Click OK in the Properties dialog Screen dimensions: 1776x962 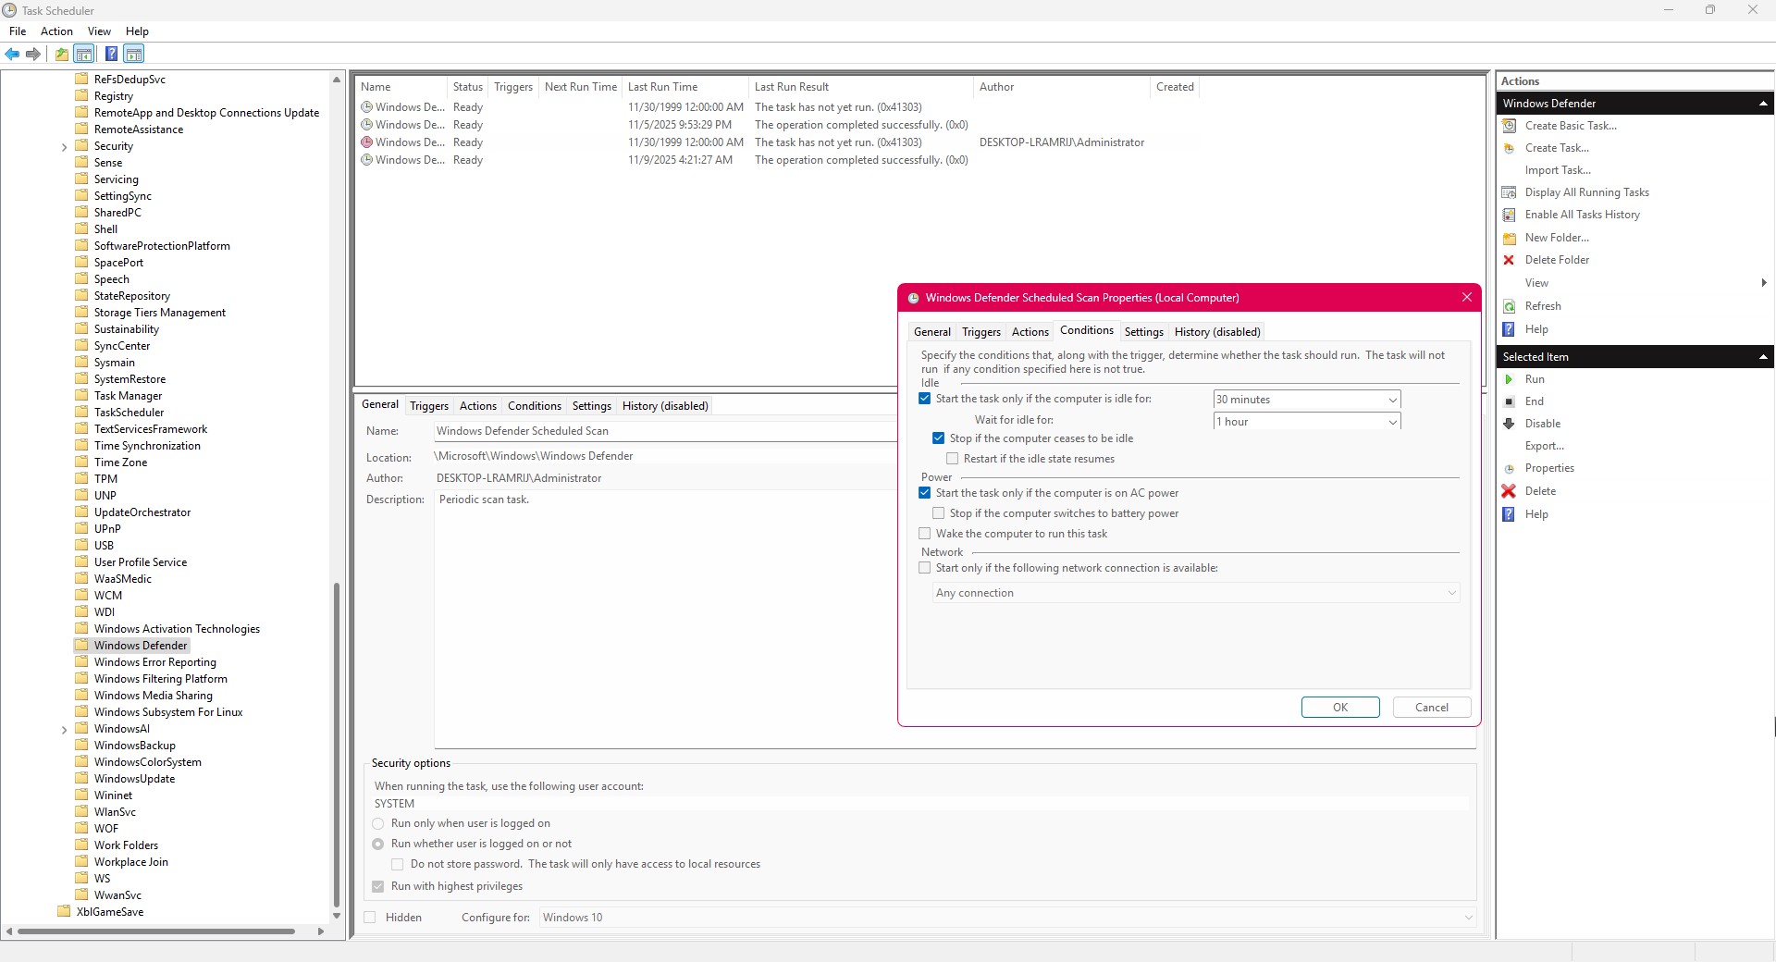1339,708
